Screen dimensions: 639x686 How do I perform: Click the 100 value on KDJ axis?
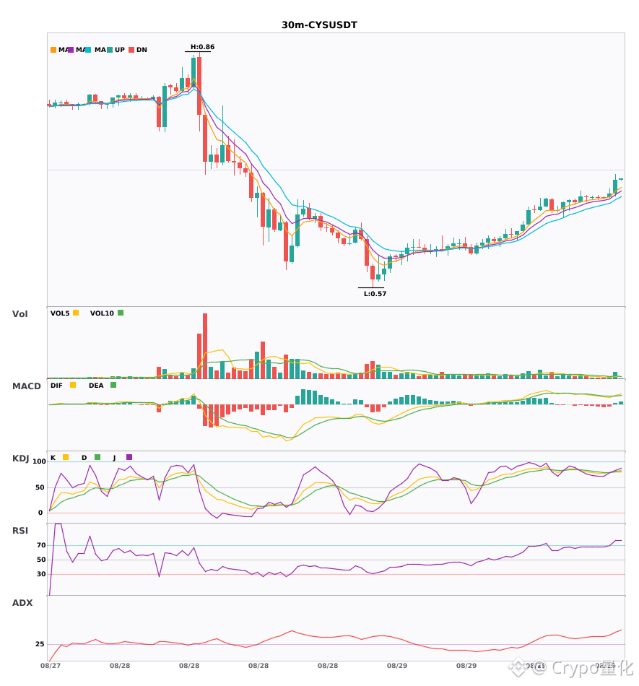(39, 461)
